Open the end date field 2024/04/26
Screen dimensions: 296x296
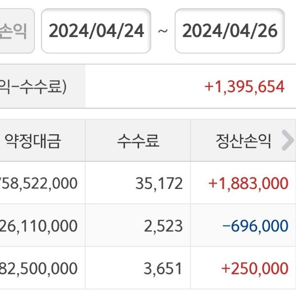point(230,31)
